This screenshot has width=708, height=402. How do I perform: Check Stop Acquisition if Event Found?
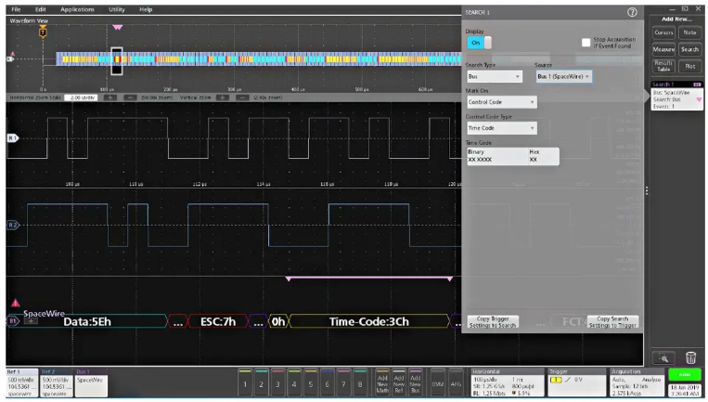(586, 43)
